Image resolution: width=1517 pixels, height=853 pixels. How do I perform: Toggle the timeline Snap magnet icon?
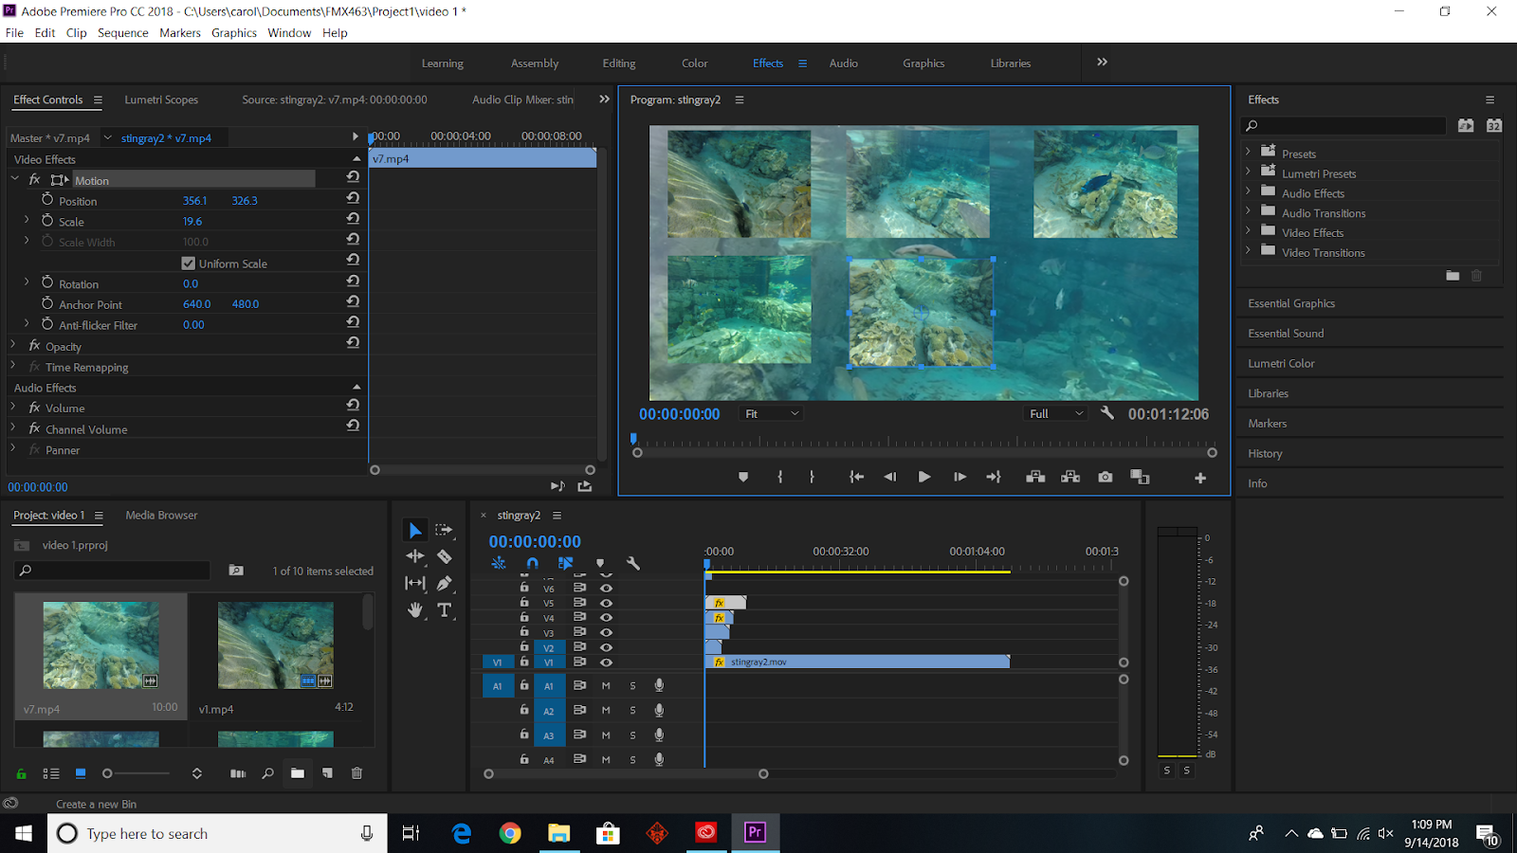pyautogui.click(x=532, y=563)
